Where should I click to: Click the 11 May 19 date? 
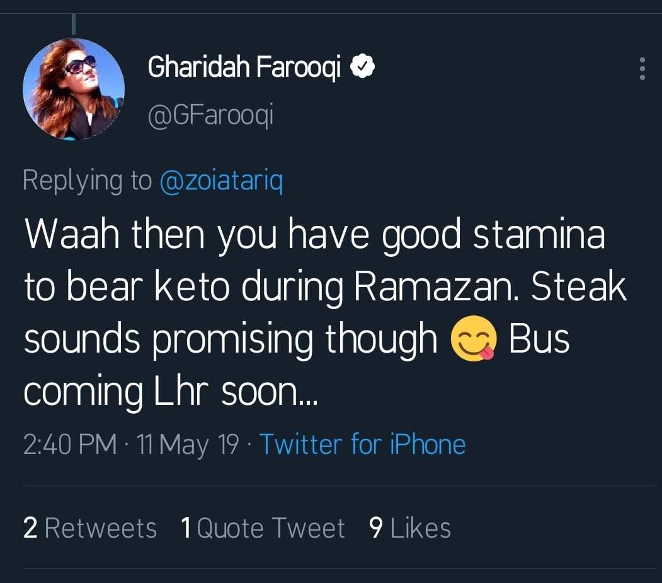[x=188, y=444]
